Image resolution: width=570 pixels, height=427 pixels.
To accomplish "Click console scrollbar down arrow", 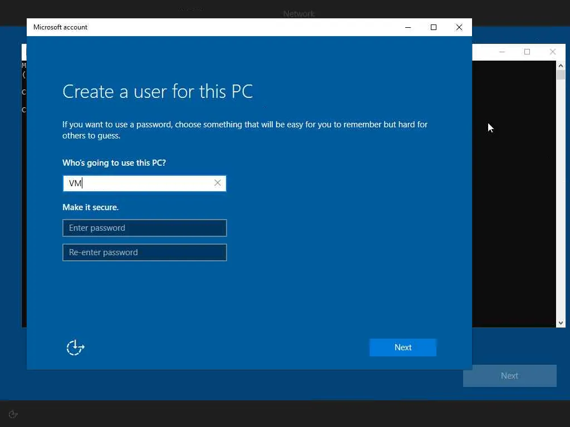I will point(561,323).
